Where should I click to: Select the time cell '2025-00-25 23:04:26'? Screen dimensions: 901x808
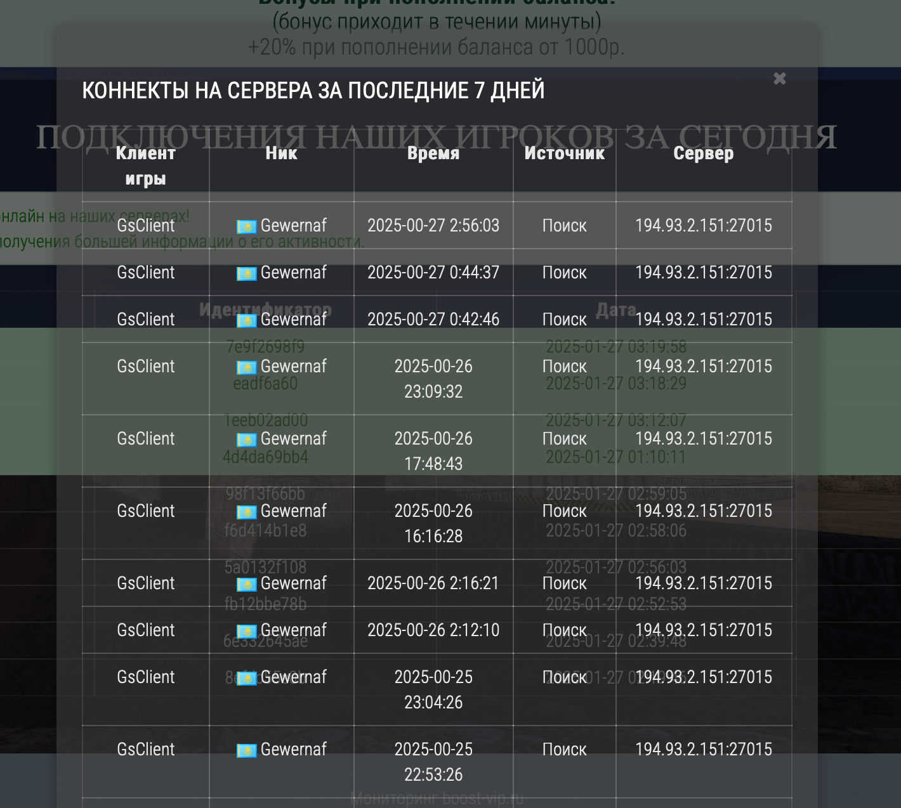pos(433,689)
